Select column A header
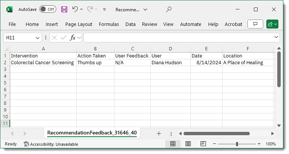289x154 pixels. coord(43,49)
